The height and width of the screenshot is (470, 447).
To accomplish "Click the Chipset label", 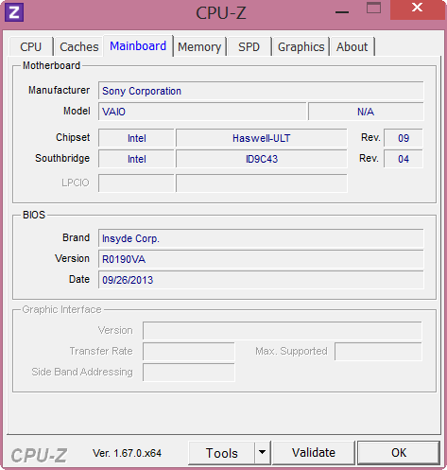I will pos(73,137).
